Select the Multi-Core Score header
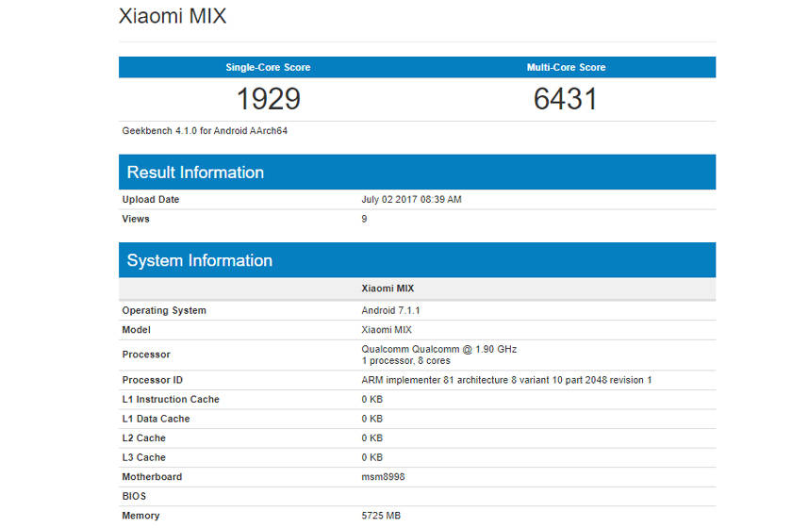 567,67
